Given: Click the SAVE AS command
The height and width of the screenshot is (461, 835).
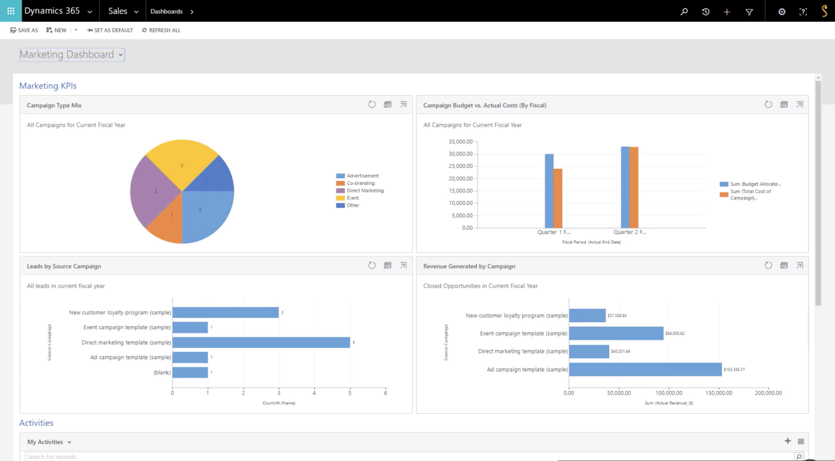Looking at the screenshot, I should point(23,30).
